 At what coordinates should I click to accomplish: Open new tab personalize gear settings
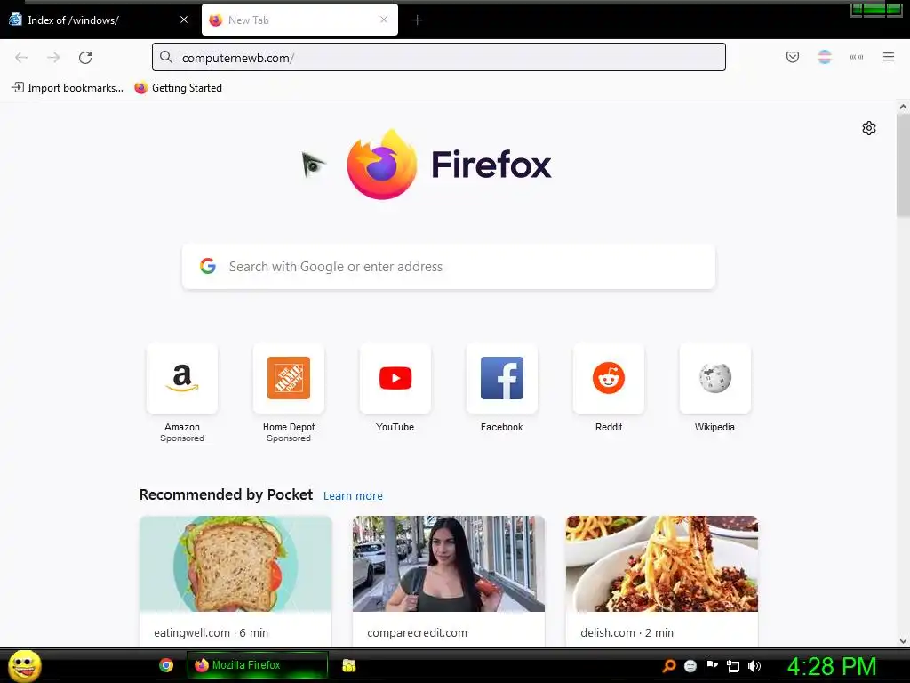coord(869,128)
